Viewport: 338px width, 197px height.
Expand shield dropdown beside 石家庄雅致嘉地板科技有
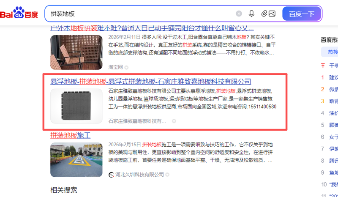click(174, 121)
